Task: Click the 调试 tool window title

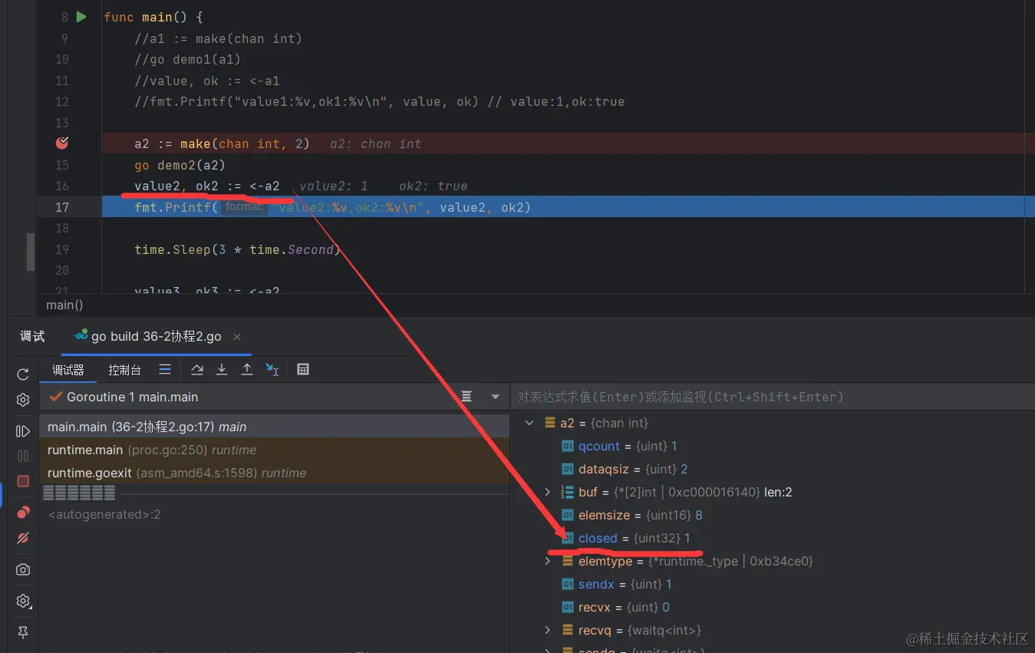Action: click(32, 337)
